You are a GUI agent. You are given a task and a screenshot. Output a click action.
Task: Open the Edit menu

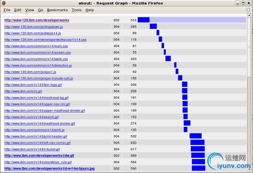coord(18,10)
